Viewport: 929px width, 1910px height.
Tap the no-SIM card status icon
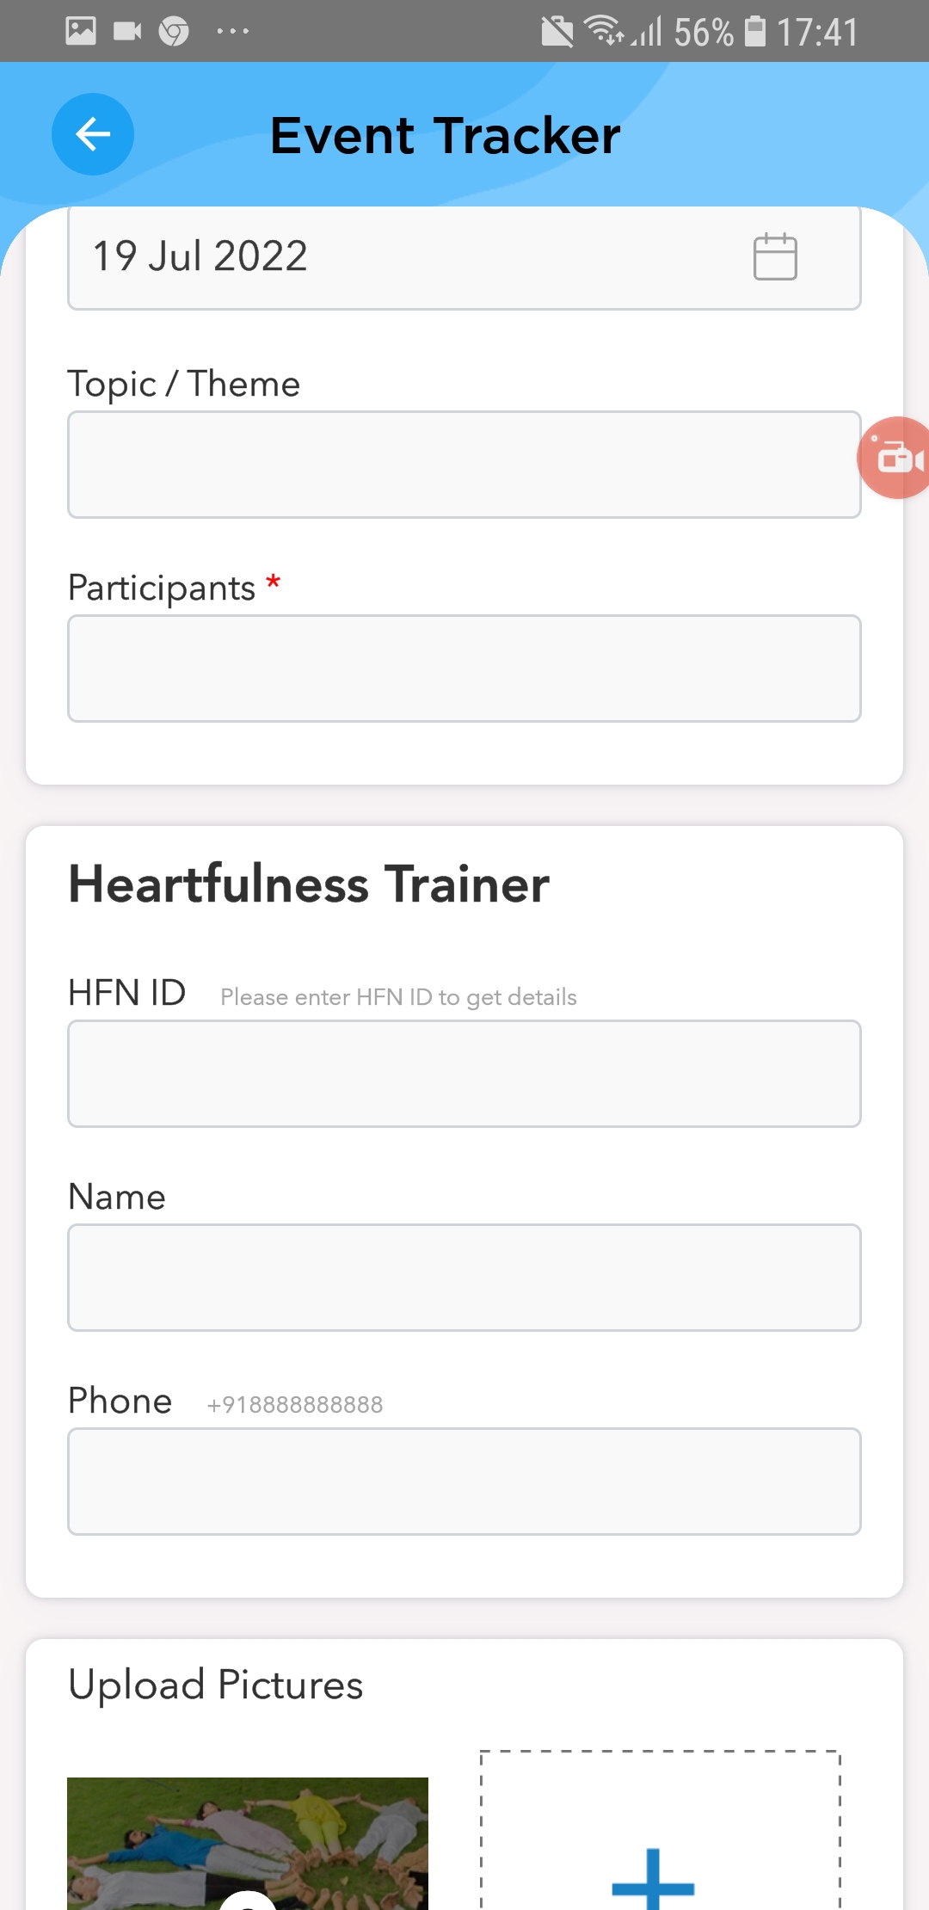tap(557, 33)
